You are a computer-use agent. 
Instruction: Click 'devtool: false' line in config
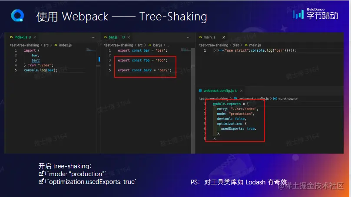(232, 119)
